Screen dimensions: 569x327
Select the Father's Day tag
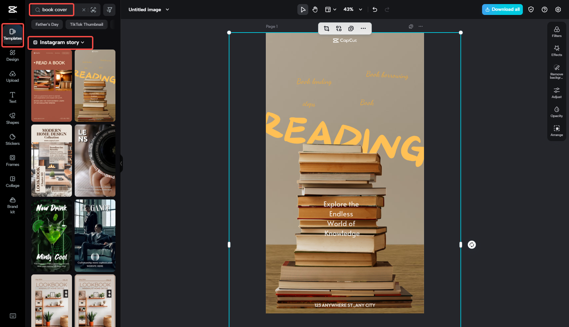coord(47,24)
